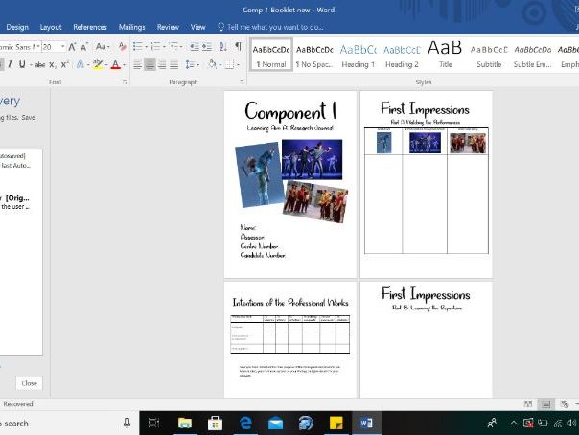579x435 pixels.
Task: Apply strikethrough formatting
Action: 40,65
